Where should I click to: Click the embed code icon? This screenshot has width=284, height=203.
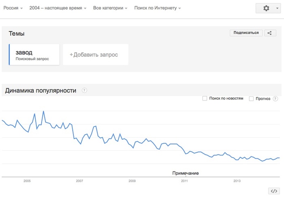(x=273, y=191)
